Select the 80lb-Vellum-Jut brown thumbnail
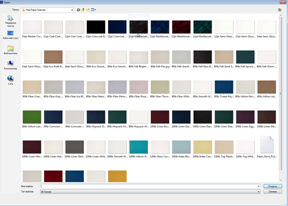Screen dimensions: 288x206 tap(266, 87)
